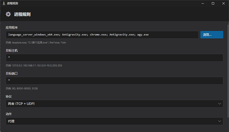Click the gear icon beside 进程规则 heading
The width and height of the screenshot is (229, 132).
(x=8, y=14)
